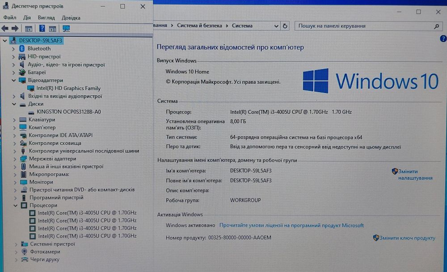Screen dimensions: 447x272
Task: Select Миша й інші вказівні пристрої item
Action: [66, 166]
